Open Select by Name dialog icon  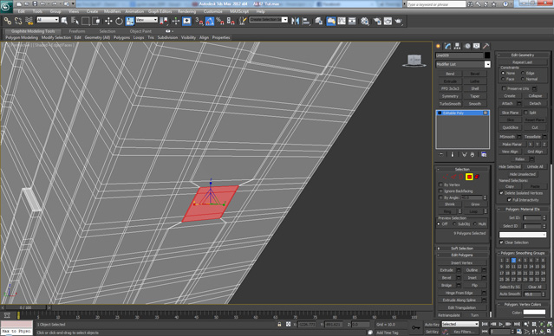75,21
